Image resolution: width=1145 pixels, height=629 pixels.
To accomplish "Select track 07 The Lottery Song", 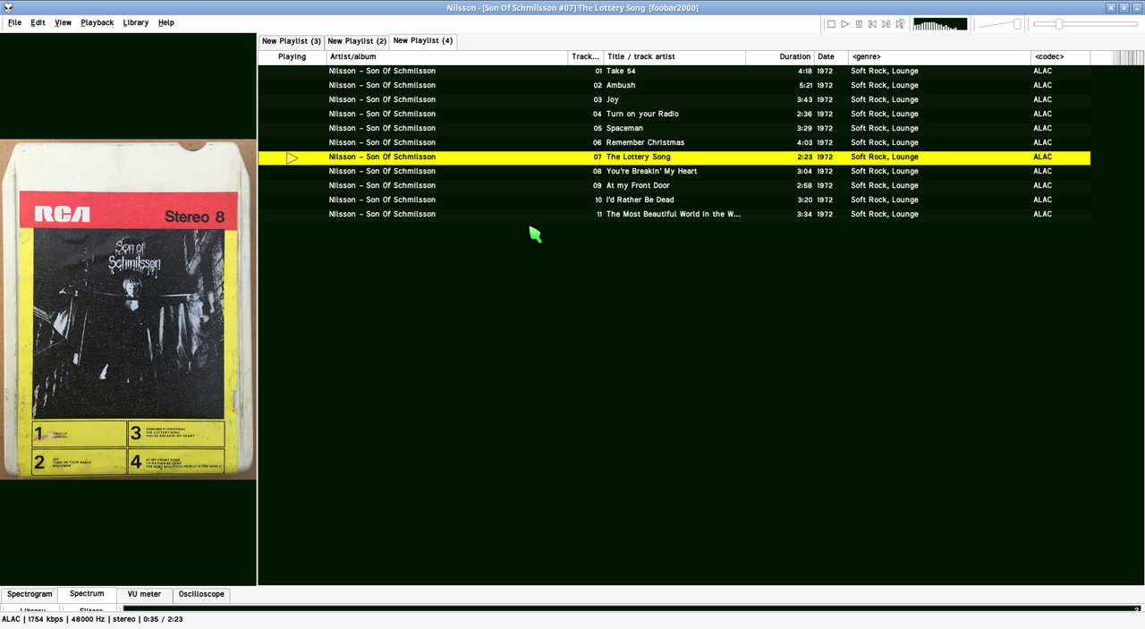I will pyautogui.click(x=674, y=157).
